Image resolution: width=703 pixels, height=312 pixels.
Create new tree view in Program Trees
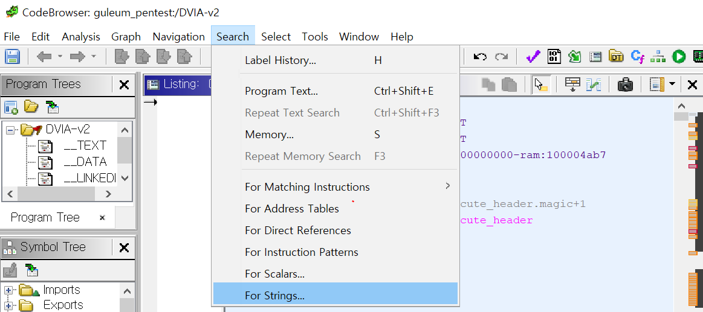tap(11, 107)
